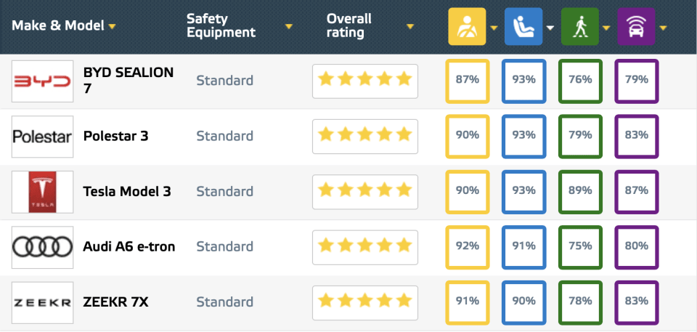
Task: Select the Tesla Model 3 entry
Action: tap(127, 191)
